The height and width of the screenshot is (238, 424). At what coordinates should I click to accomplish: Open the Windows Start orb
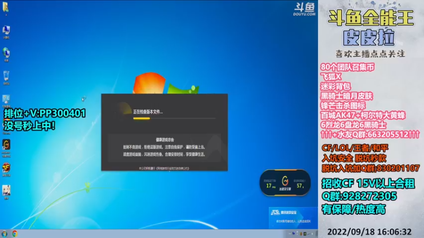click(x=4, y=234)
